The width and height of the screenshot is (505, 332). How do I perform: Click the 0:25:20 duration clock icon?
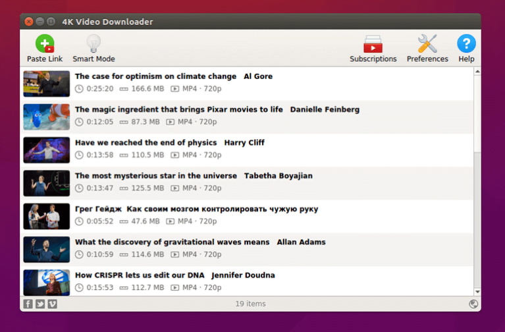tap(79, 89)
